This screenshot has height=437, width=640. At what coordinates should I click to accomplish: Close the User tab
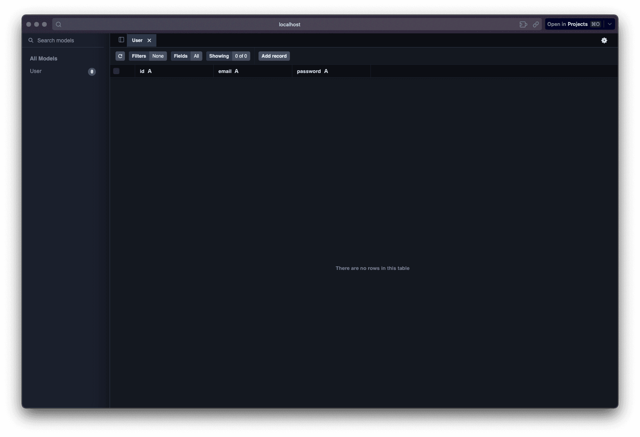[149, 40]
